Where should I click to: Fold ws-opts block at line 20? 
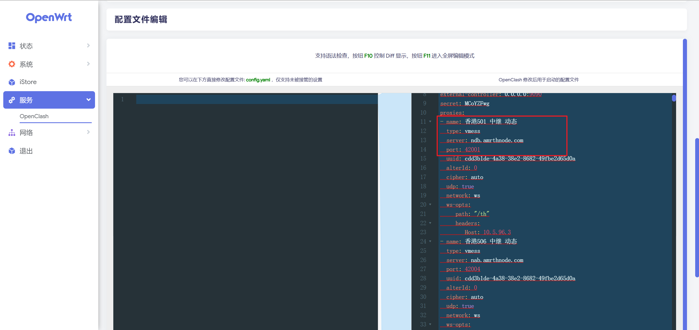coord(430,205)
